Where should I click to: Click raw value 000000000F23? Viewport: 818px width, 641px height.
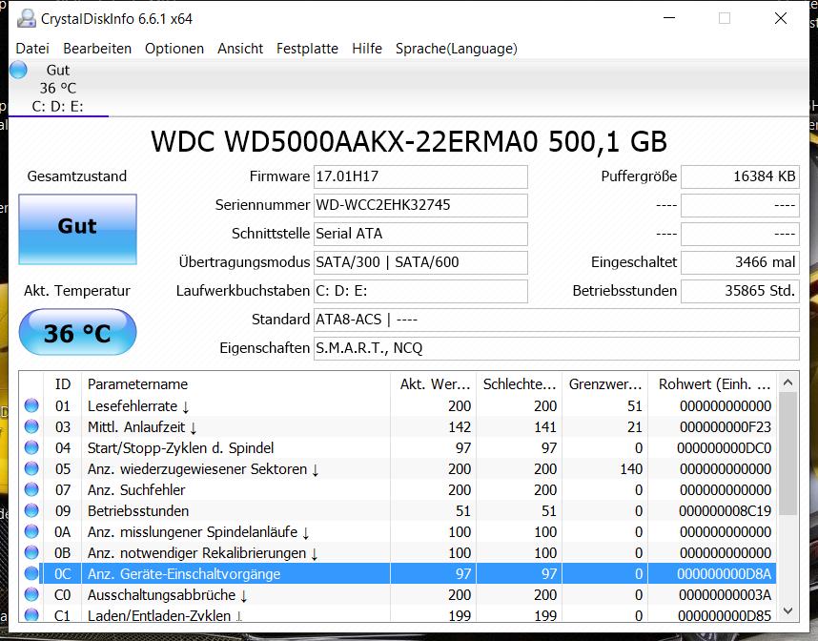point(726,427)
